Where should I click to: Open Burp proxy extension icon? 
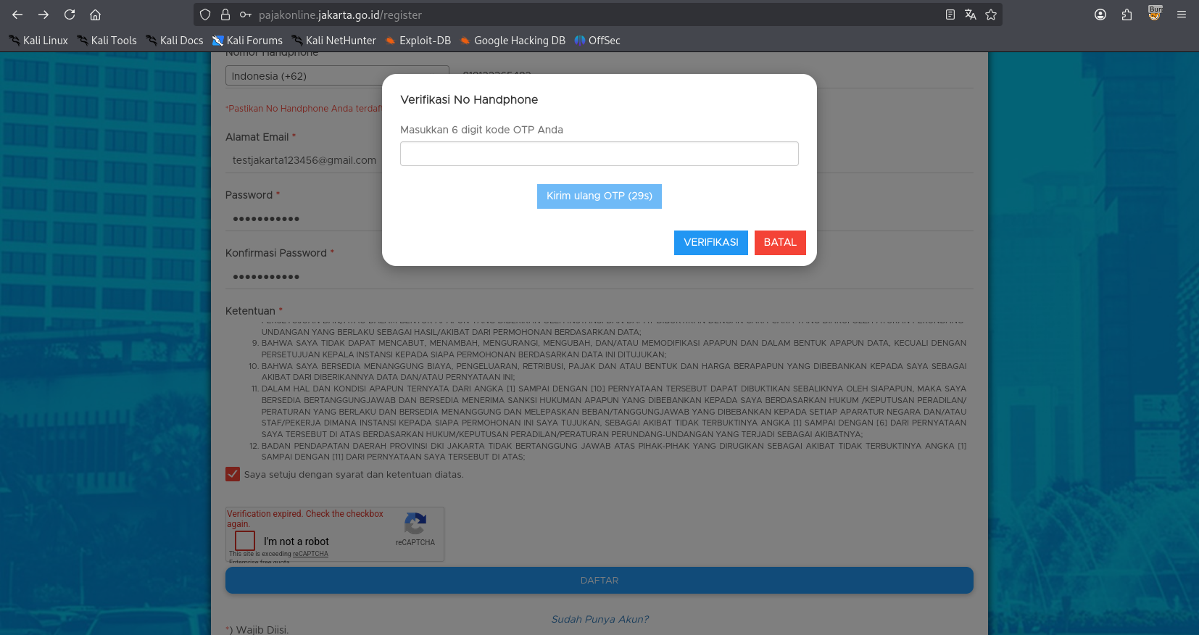[1155, 13]
